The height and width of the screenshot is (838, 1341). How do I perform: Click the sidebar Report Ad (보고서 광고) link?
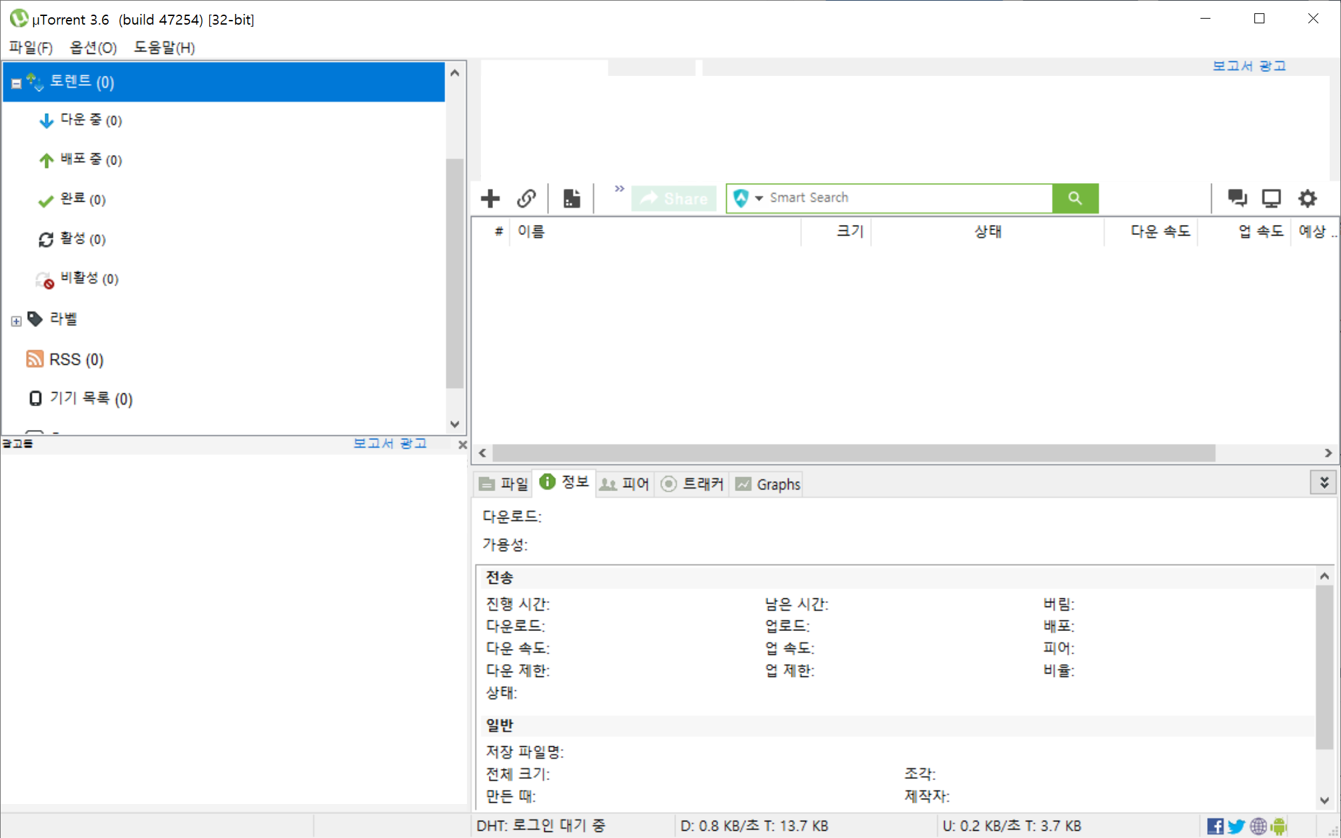pyautogui.click(x=390, y=443)
